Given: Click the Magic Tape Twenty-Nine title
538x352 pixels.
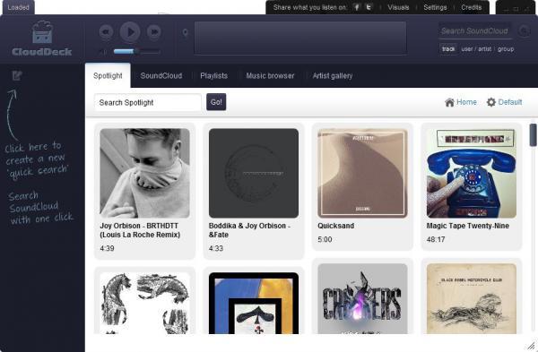Looking at the screenshot, I should (x=468, y=226).
